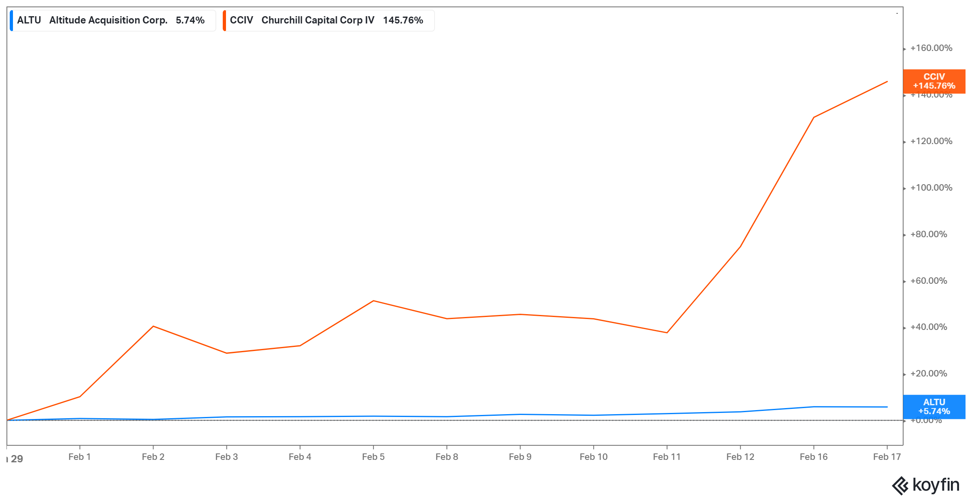
Task: Click the ALTU Altitude Acquisition Corp. legend chip
Action: (x=113, y=20)
